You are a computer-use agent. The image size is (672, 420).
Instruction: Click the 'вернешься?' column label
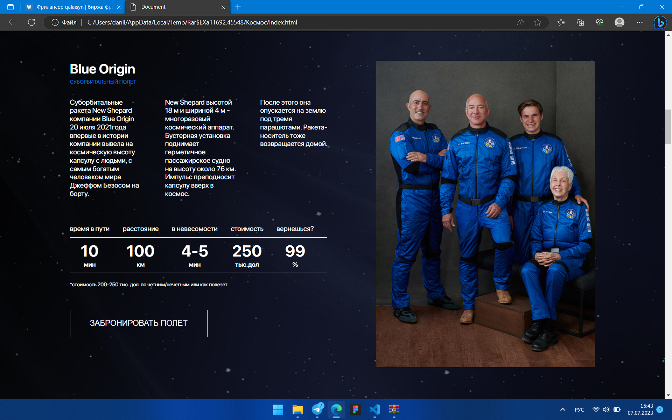295,229
